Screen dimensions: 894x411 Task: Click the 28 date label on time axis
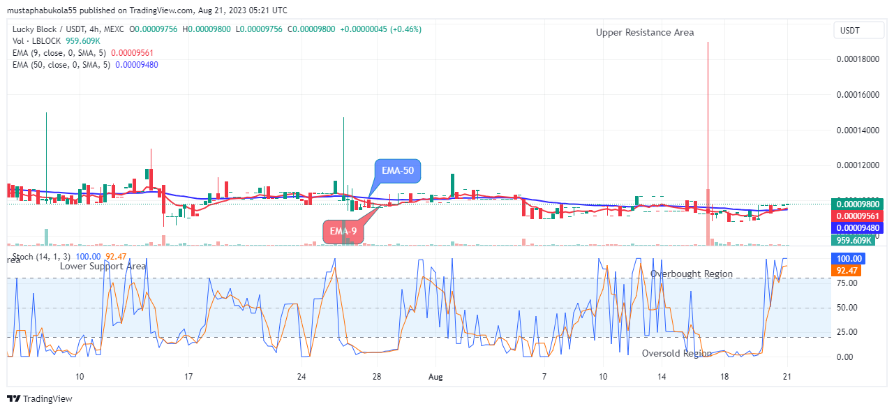(378, 377)
